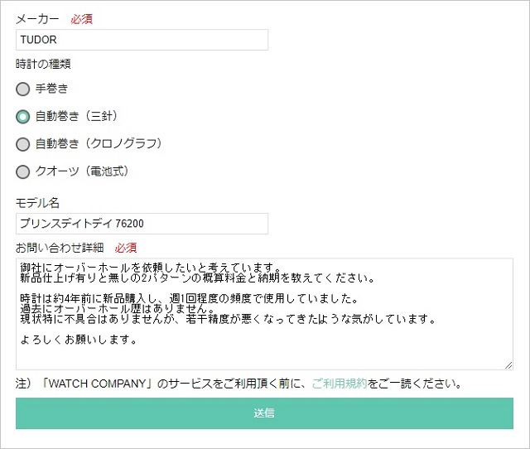Screen dimensions: 530x449
Task: Click the line starting 新品仕上げ有りと無し
Action: coord(197,278)
